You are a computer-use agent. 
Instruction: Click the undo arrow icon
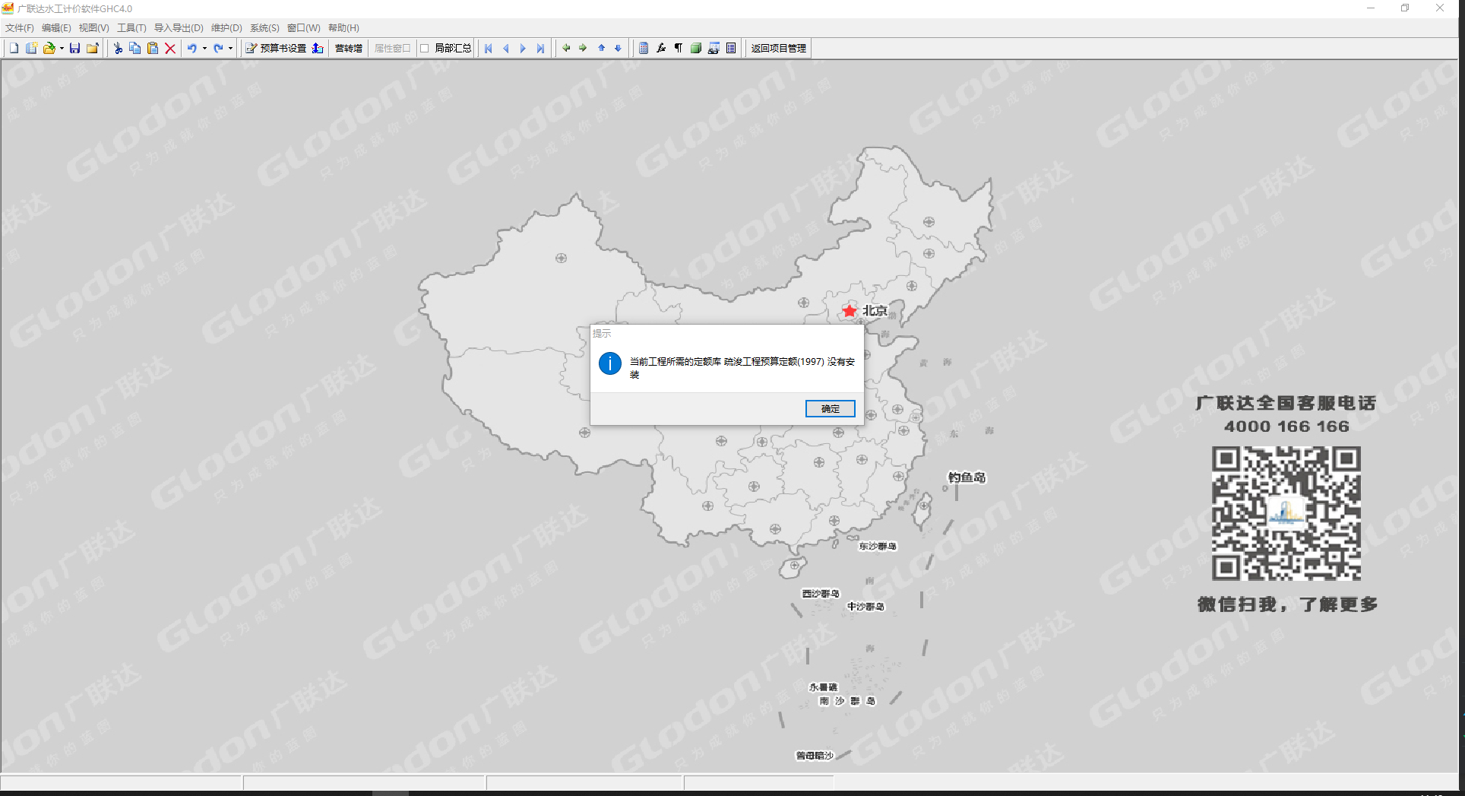192,48
